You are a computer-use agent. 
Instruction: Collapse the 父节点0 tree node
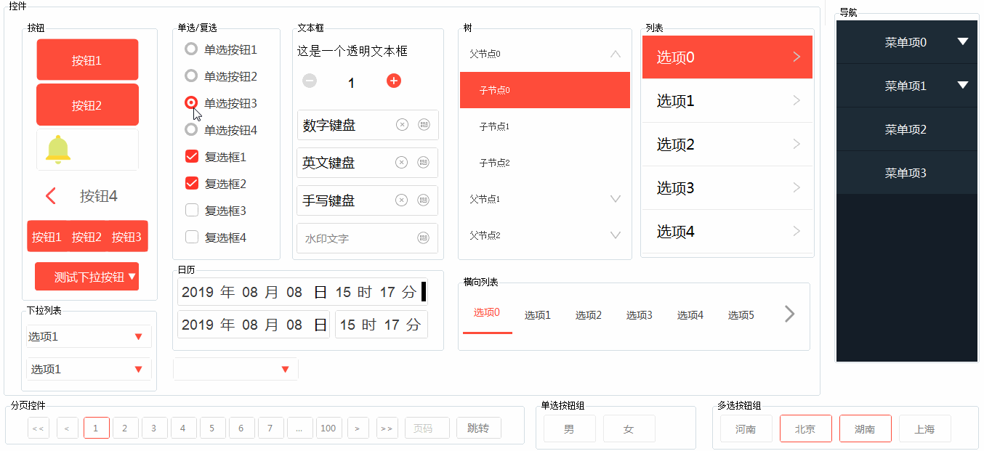pyautogui.click(x=616, y=53)
